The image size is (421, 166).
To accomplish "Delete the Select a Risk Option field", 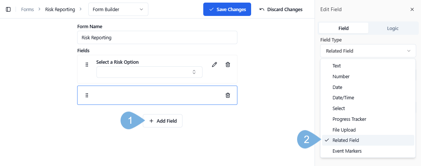I will point(228,64).
